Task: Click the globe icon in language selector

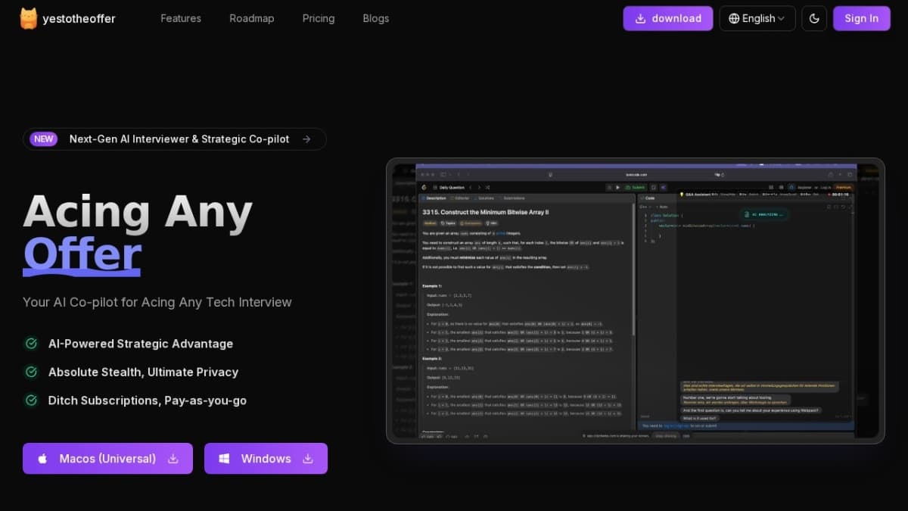Action: [734, 18]
